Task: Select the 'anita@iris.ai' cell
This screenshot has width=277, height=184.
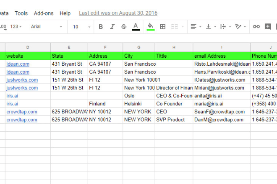Action: [222, 96]
